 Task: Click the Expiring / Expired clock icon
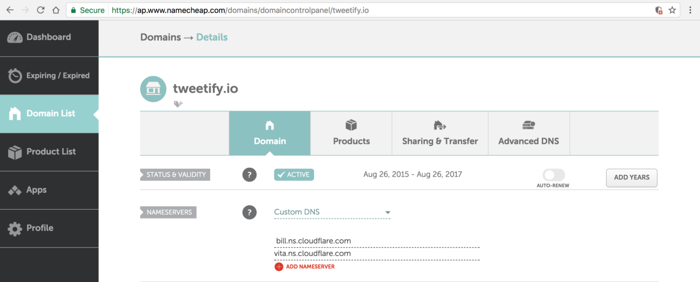pyautogui.click(x=15, y=76)
